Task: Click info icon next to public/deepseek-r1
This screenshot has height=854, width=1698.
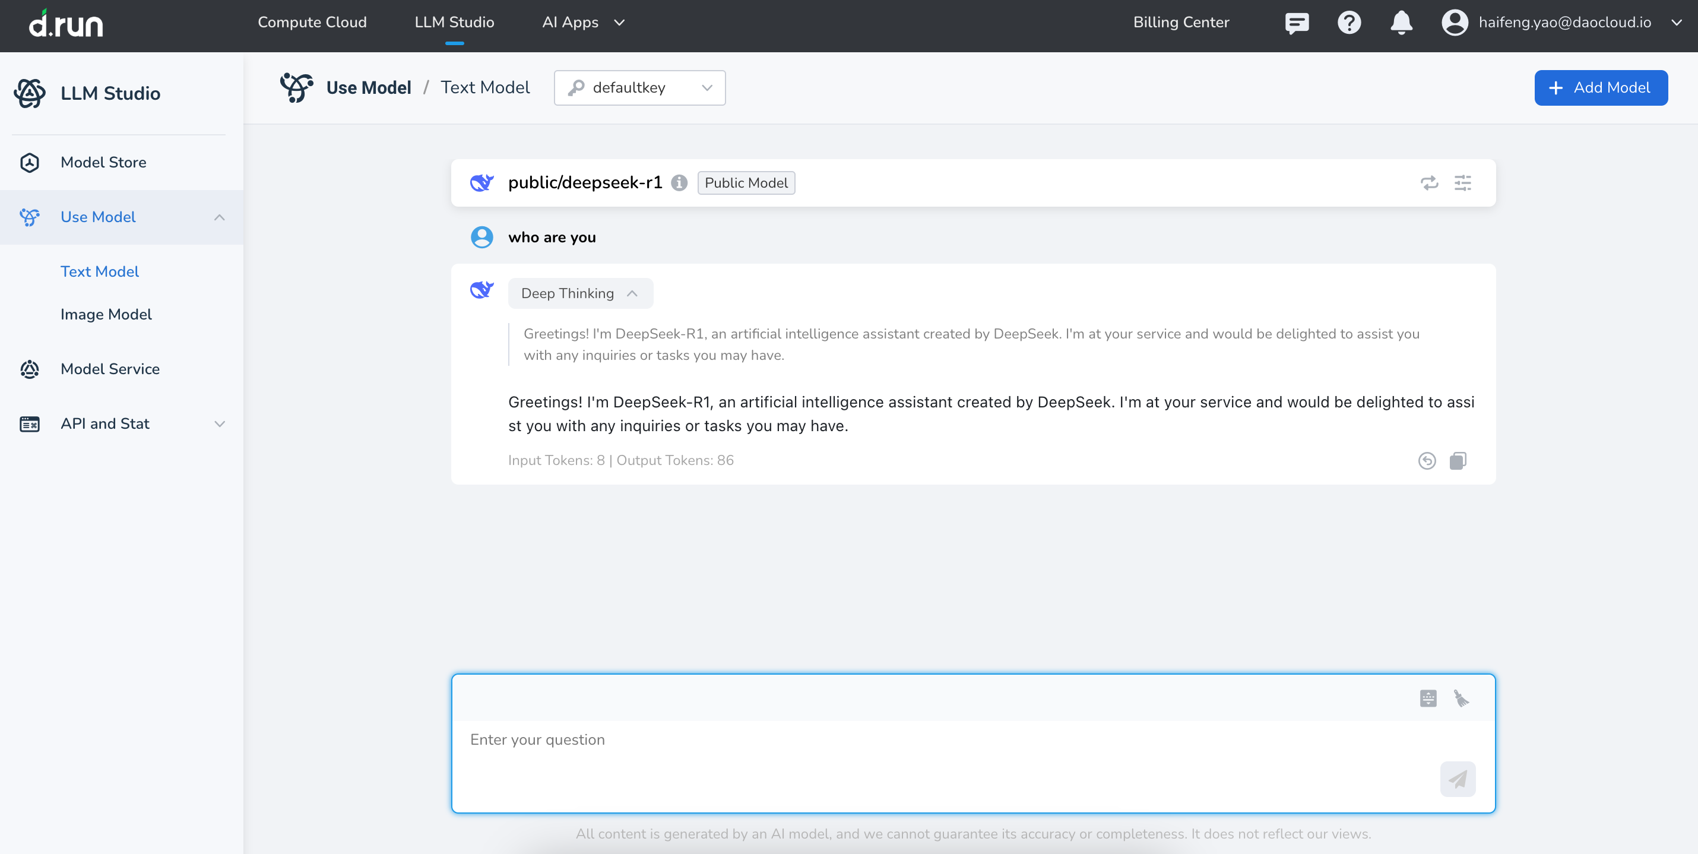Action: click(679, 183)
